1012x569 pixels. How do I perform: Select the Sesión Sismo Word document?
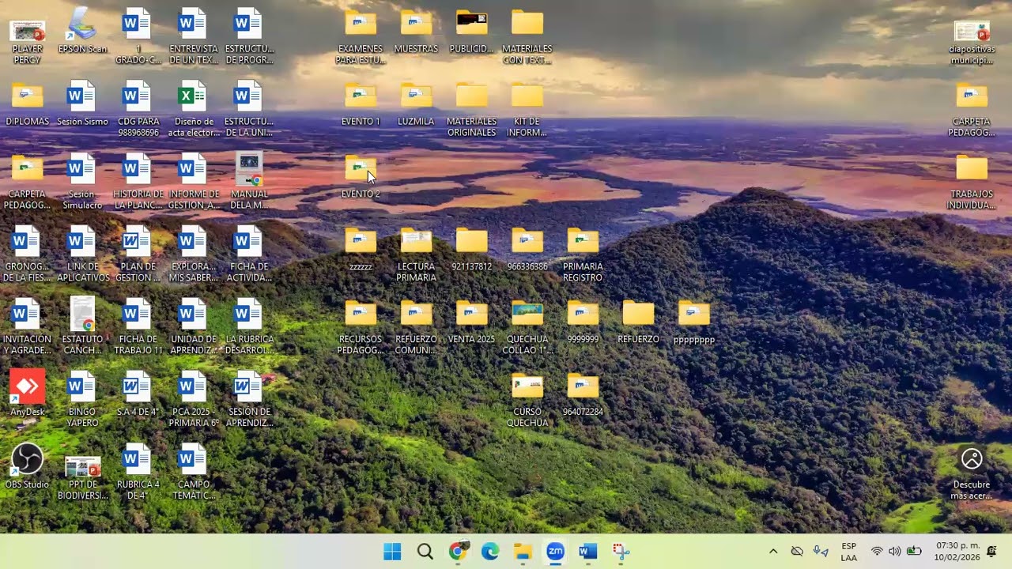[82, 105]
